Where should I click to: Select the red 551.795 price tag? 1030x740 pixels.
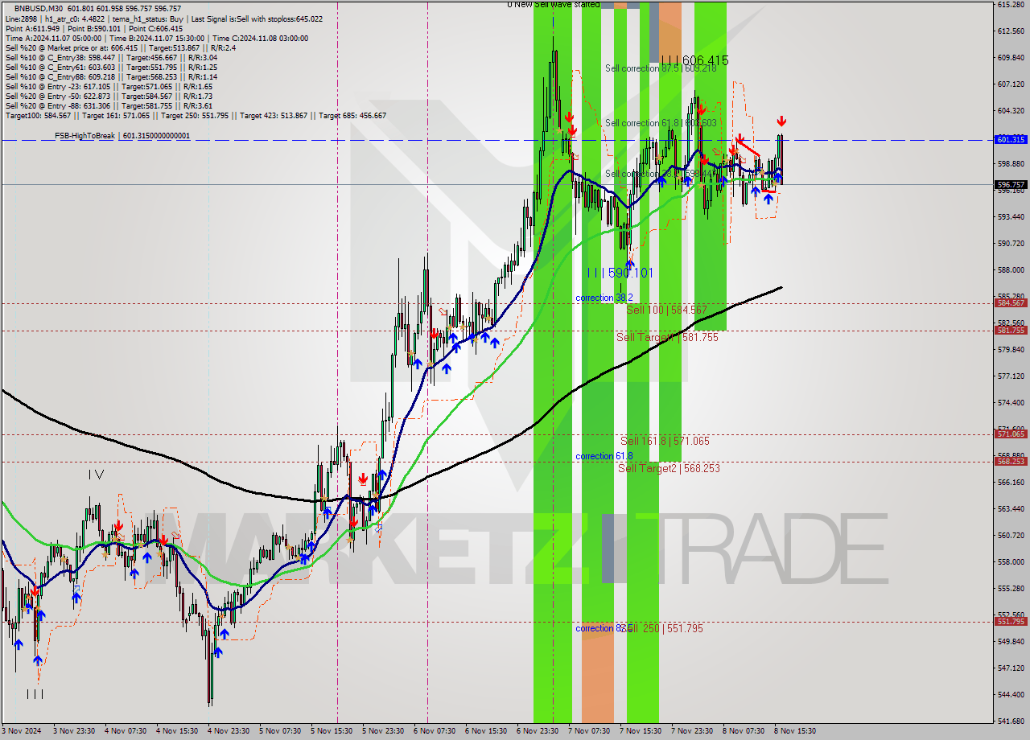pyautogui.click(x=1011, y=622)
